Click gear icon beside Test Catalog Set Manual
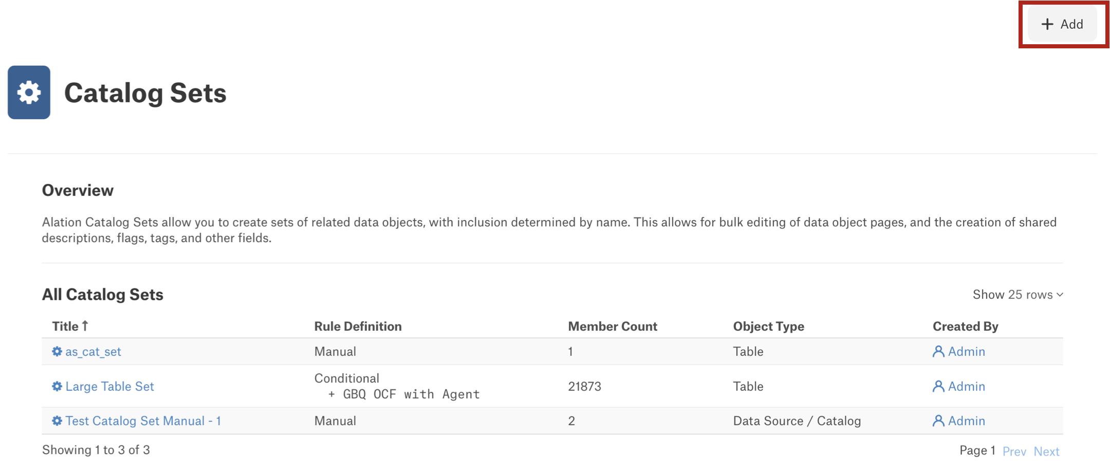 point(57,421)
